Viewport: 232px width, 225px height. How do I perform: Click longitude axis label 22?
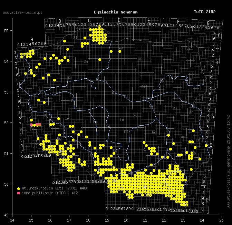pos(164,220)
